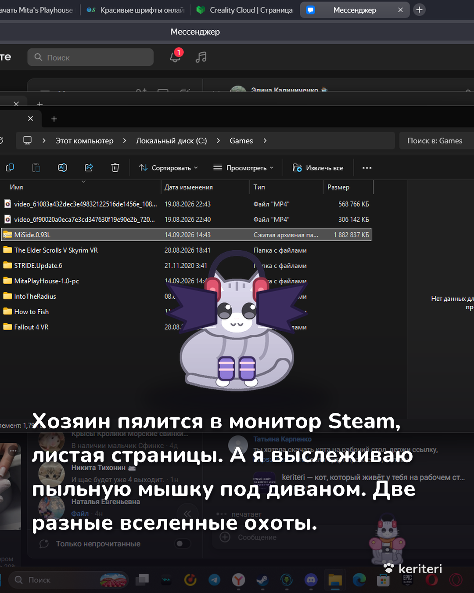Open File Explorer from the taskbar
Image resolution: width=474 pixels, height=593 pixels.
335,580
